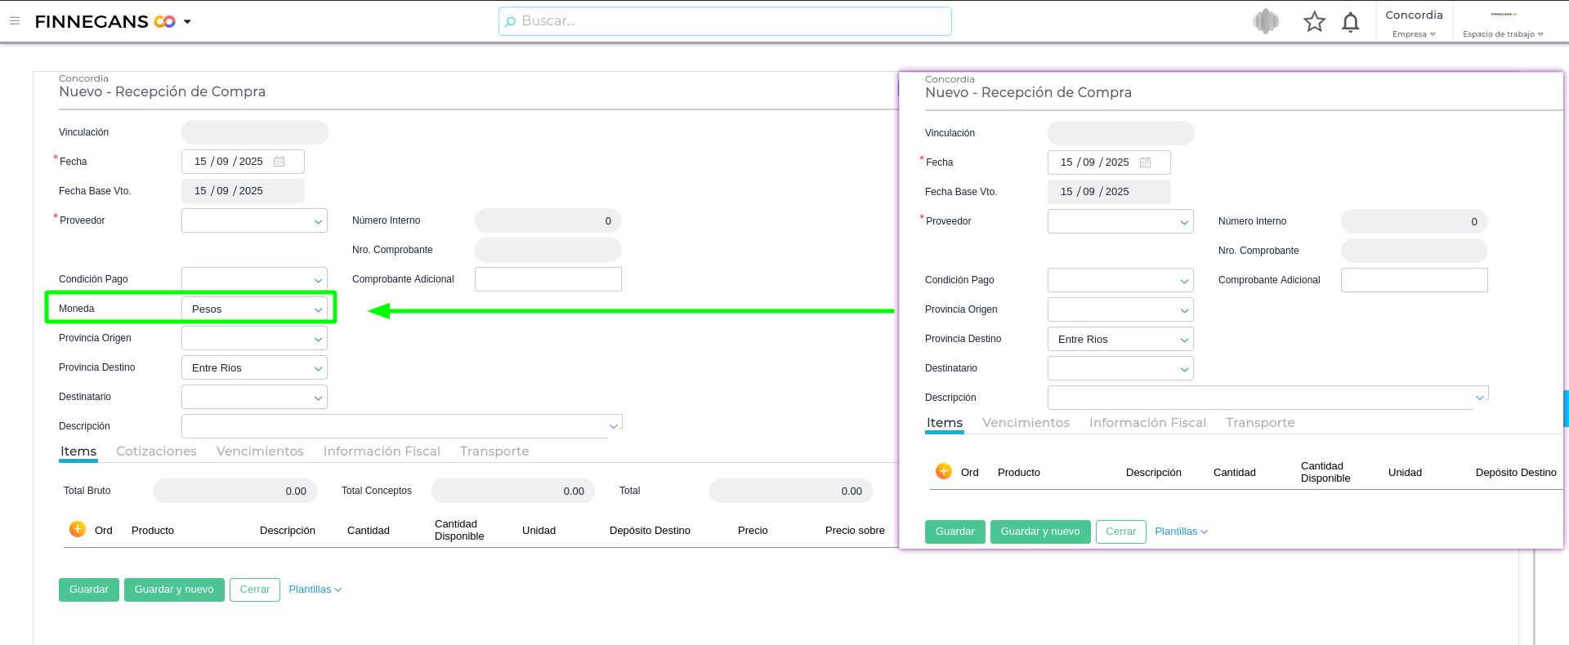Open Vencimientos tab in left form
Screen dimensions: 1569x645
260,451
